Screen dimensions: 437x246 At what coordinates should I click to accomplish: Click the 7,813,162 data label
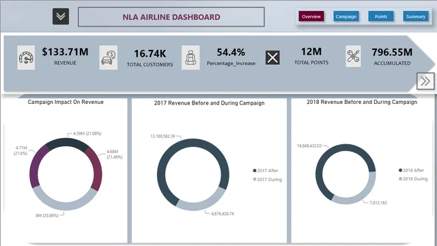coord(378,203)
